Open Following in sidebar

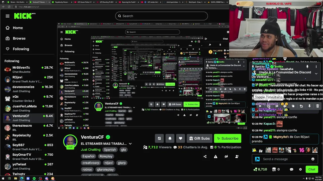[17, 49]
